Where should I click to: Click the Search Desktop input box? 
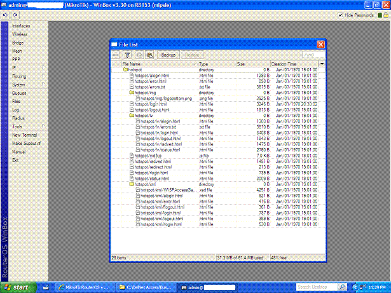coord(317,287)
